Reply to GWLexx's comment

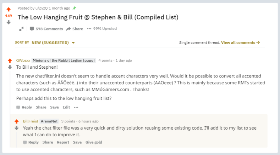tap(24, 107)
